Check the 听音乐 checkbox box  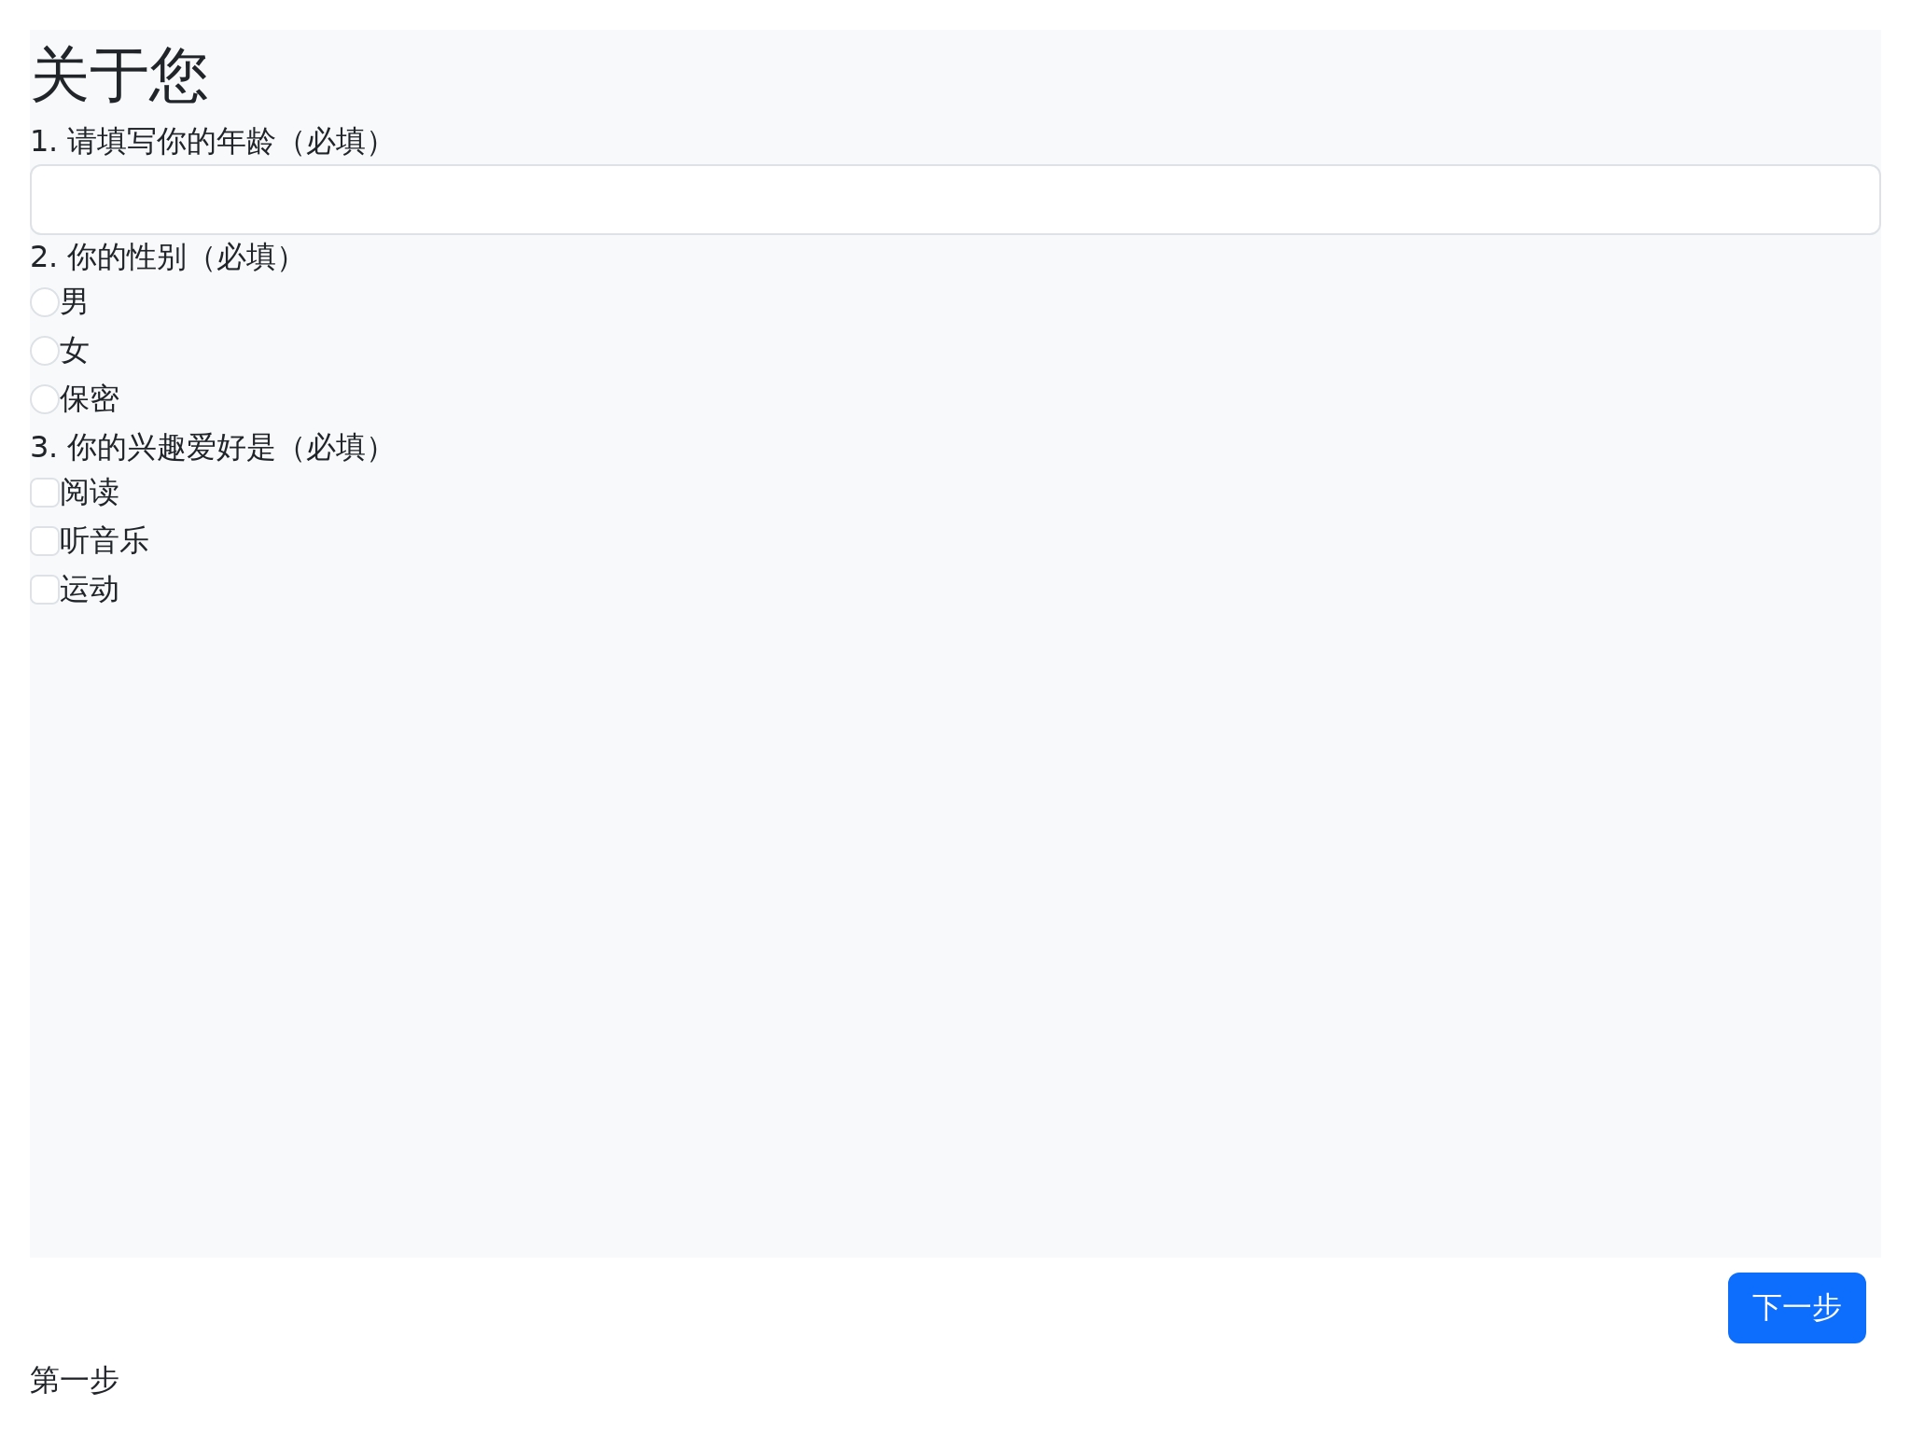coord(45,541)
